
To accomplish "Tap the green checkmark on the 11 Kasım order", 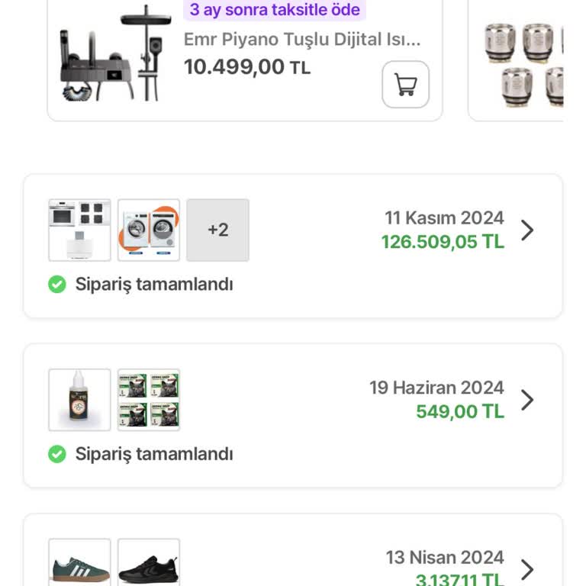I will (57, 285).
